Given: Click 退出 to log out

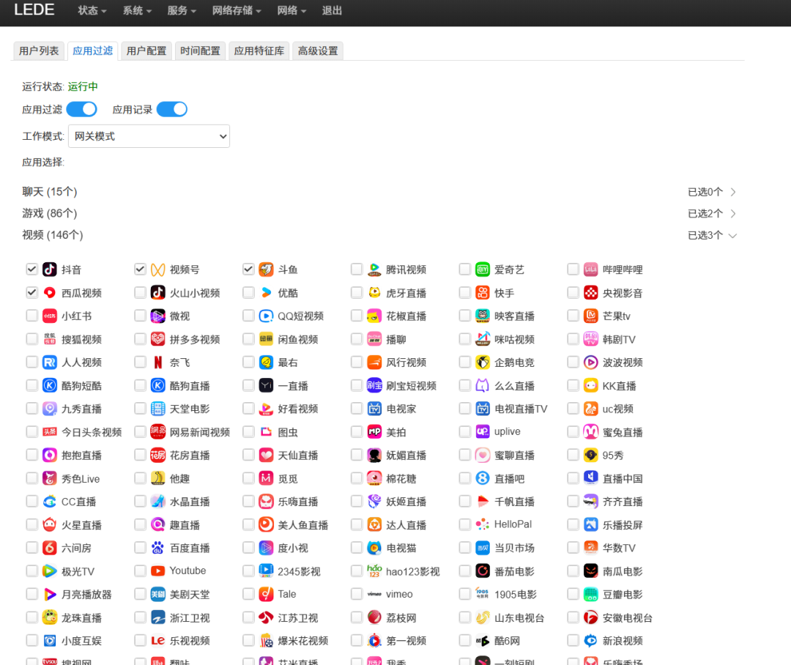Looking at the screenshot, I should pyautogui.click(x=332, y=11).
